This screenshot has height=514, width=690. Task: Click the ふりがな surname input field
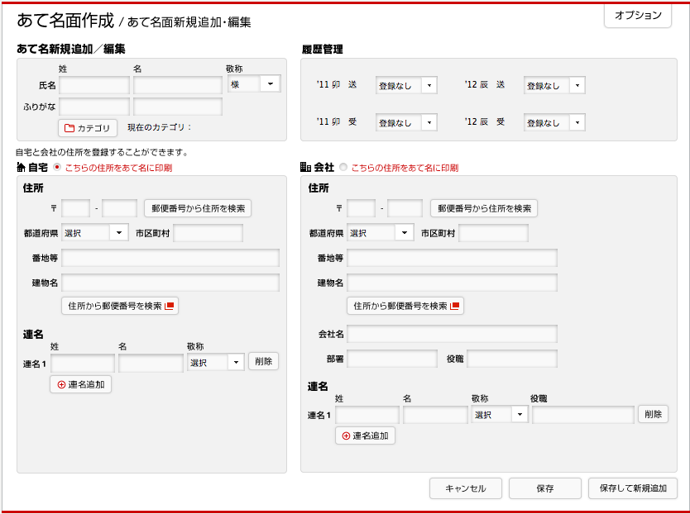click(x=94, y=107)
